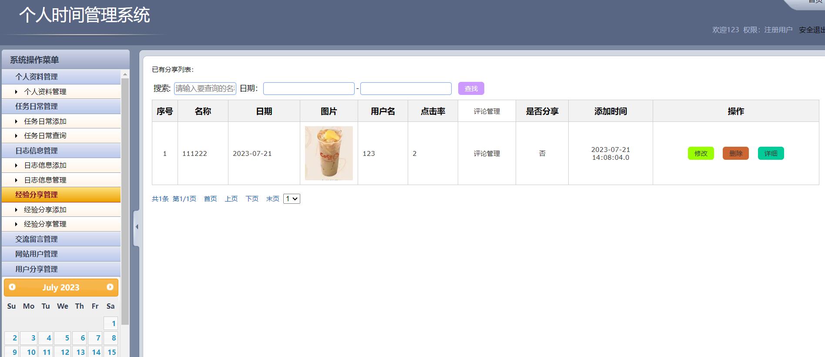Expand the 用户分享管理 section
Screen dimensions: 825x357
coord(61,269)
